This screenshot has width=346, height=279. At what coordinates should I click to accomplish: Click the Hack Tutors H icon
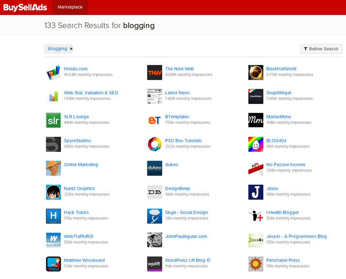(53, 216)
